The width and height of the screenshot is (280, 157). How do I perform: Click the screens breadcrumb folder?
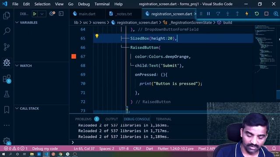[99, 23]
